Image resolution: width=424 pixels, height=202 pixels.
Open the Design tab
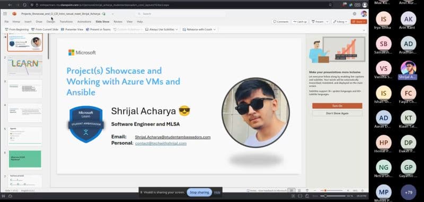50,22
